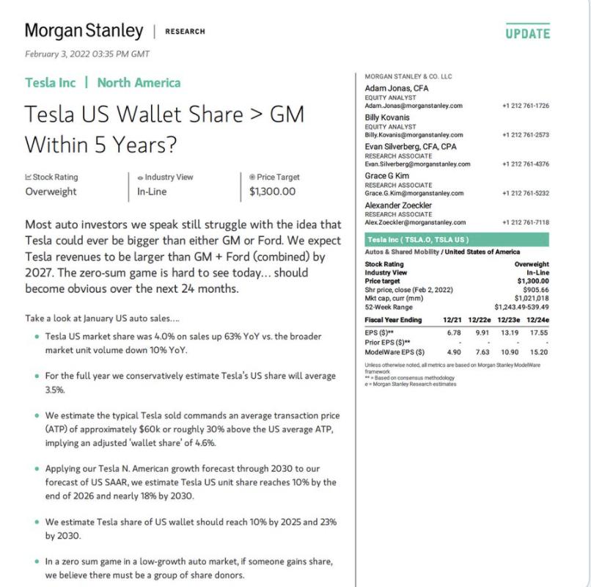Screen dimensions: 591x587
Task: Open Evan.Silverberg@morganstanley.com email link
Action: [417, 164]
